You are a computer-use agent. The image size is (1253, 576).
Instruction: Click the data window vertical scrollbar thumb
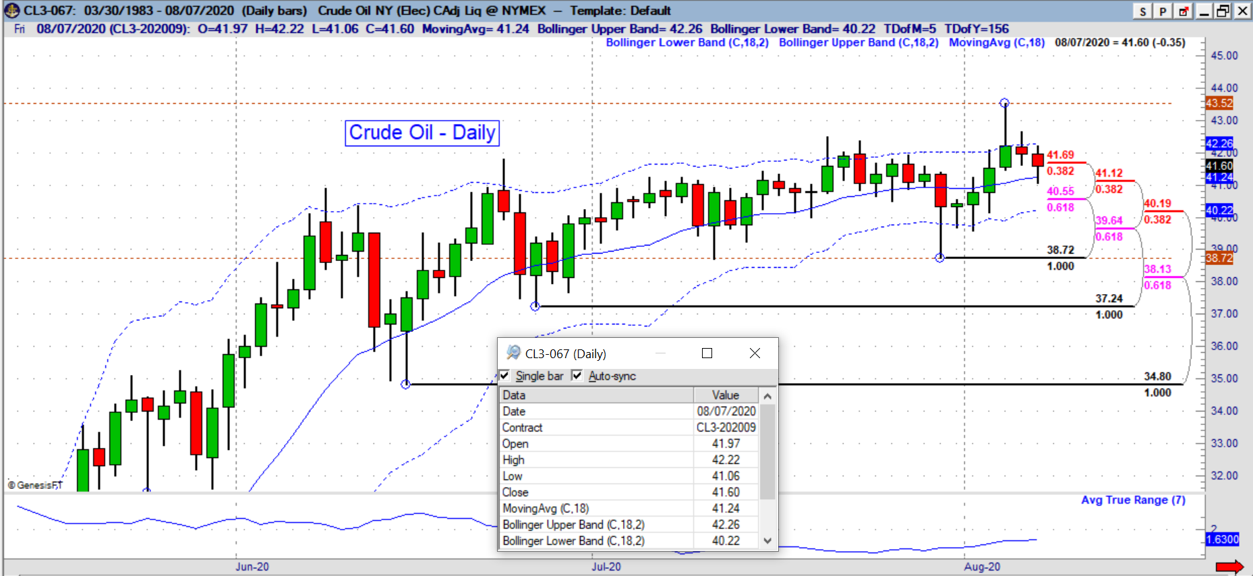coord(767,451)
